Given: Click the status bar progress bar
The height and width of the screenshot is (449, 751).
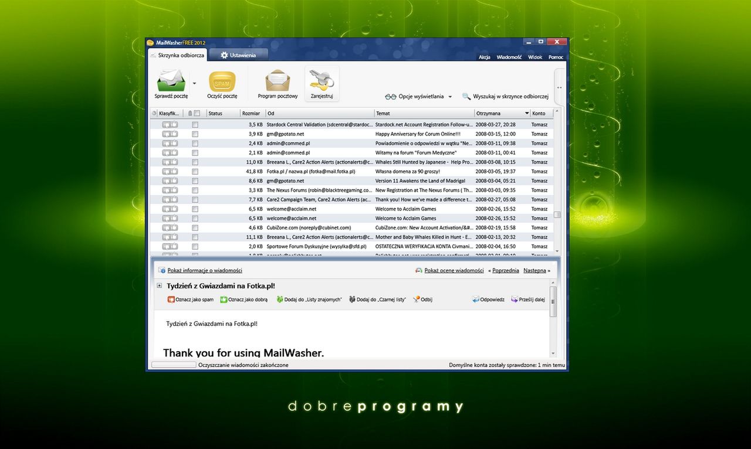Looking at the screenshot, I should 174,365.
